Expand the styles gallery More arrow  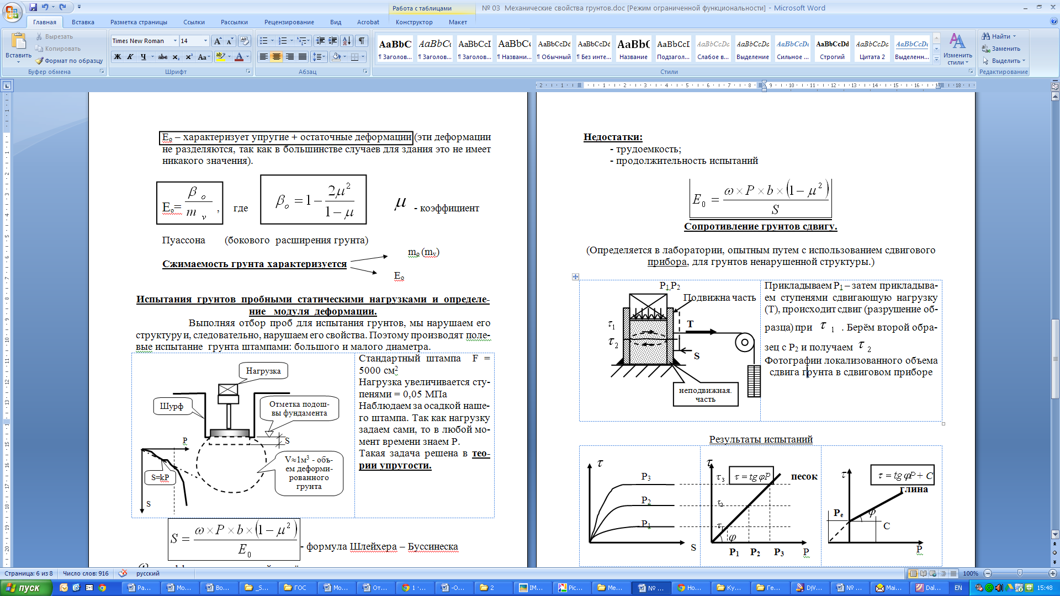(936, 59)
